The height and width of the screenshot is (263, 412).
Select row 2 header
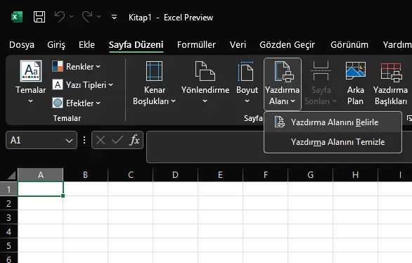pos(8,203)
